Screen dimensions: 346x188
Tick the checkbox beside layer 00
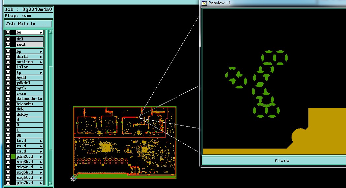(x=8, y=135)
